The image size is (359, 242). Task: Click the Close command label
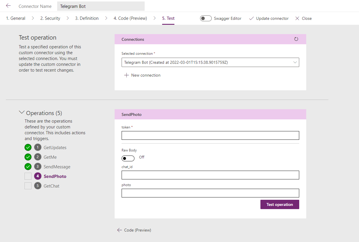pyautogui.click(x=307, y=18)
